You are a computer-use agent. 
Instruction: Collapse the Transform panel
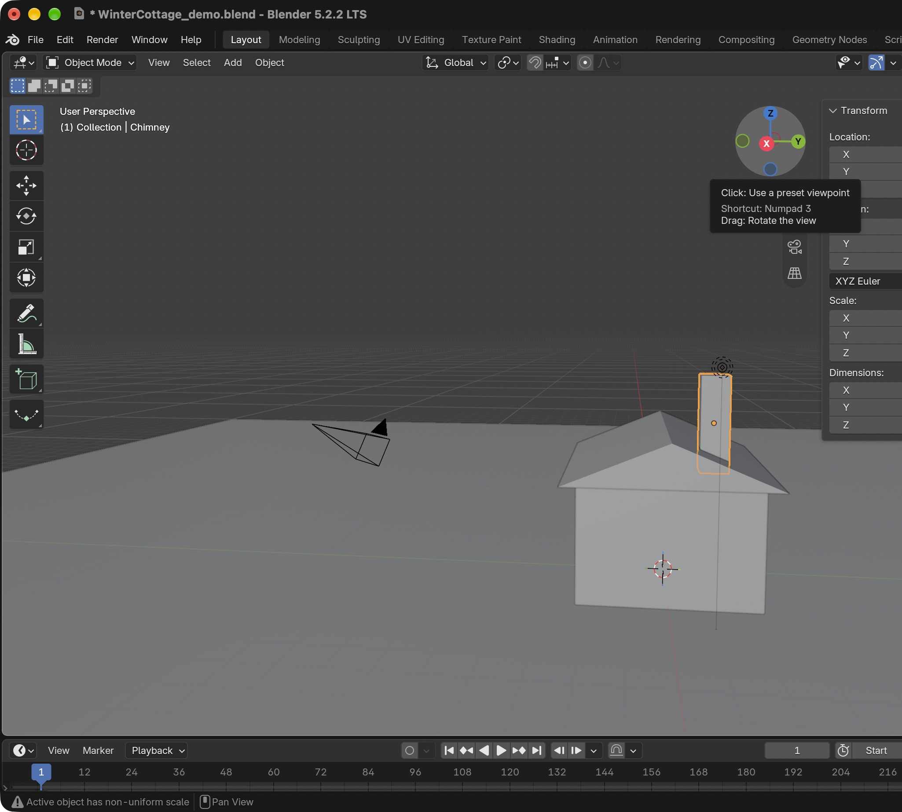pyautogui.click(x=833, y=111)
